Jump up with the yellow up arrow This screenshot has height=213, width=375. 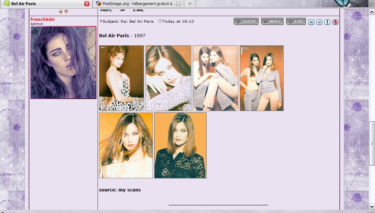coord(60,11)
